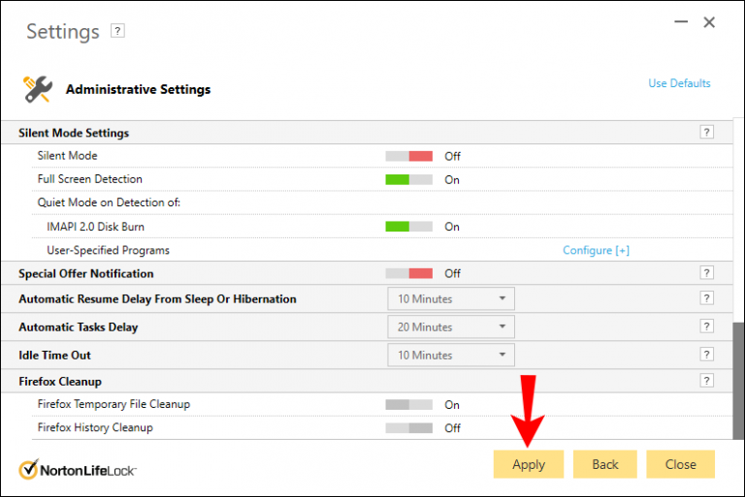This screenshot has height=497, width=745.
Task: Toggle IMAPI 2.0 Disk Burn switch
Action: pos(408,227)
